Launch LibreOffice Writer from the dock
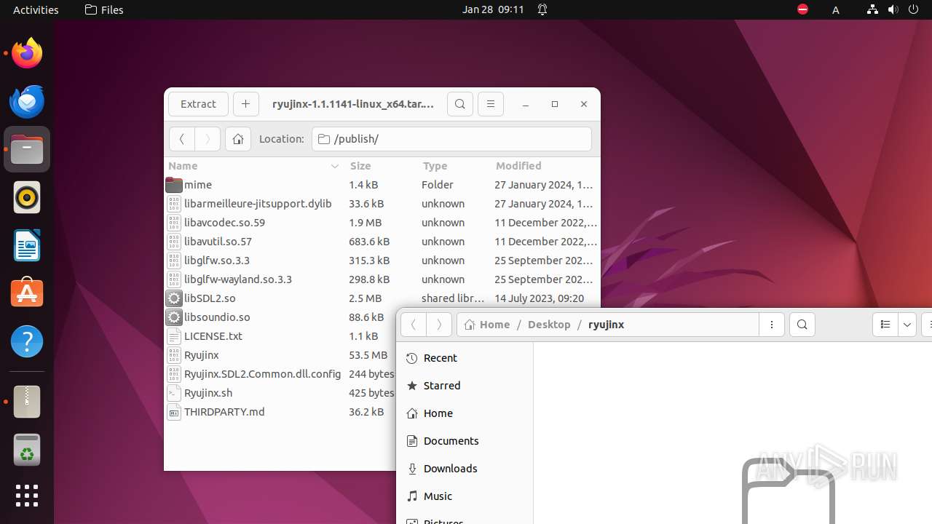The width and height of the screenshot is (932, 524). (27, 245)
